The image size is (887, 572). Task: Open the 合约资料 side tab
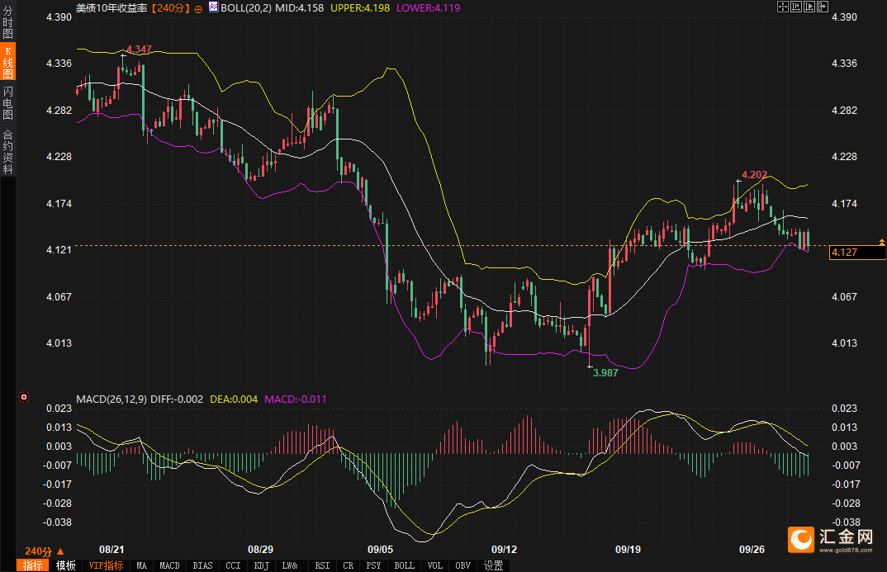pos(8,152)
